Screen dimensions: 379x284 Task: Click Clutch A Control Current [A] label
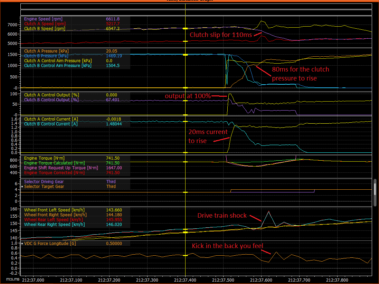[51, 119]
